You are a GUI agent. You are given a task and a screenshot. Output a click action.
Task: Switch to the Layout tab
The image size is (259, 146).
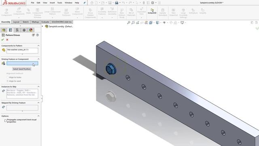click(16, 22)
